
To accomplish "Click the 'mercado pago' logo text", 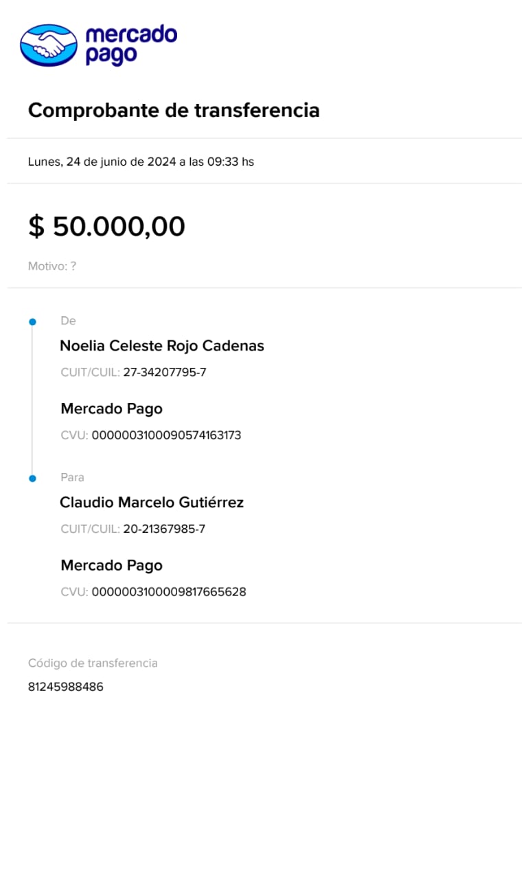I will tap(130, 45).
